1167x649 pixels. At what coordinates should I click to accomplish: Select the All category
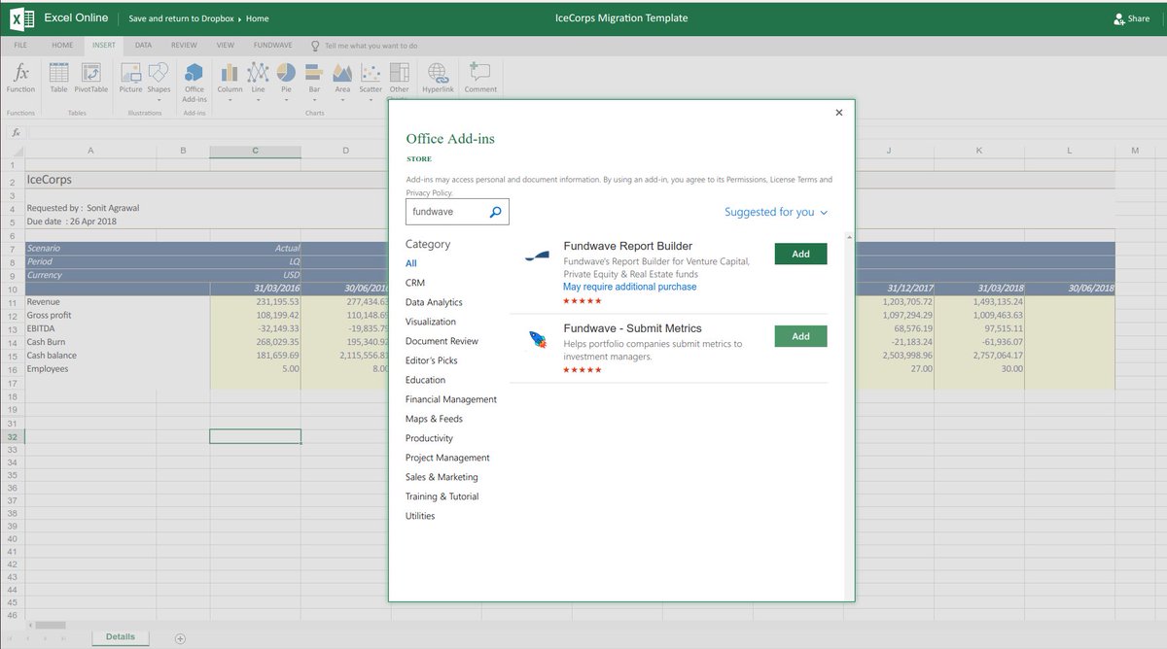tap(411, 263)
